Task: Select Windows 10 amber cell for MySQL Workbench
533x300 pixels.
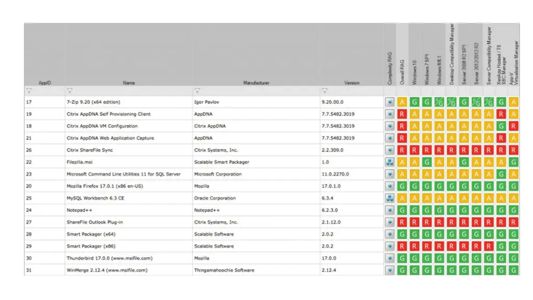Action: (x=414, y=198)
